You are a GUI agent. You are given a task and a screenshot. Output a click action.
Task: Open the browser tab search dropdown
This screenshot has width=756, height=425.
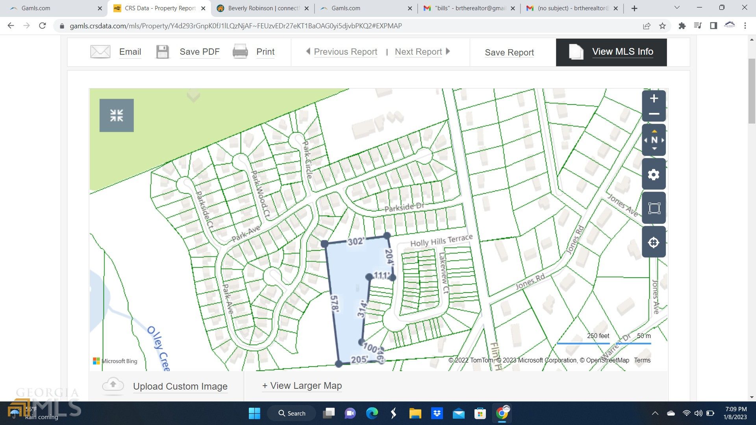click(x=677, y=8)
